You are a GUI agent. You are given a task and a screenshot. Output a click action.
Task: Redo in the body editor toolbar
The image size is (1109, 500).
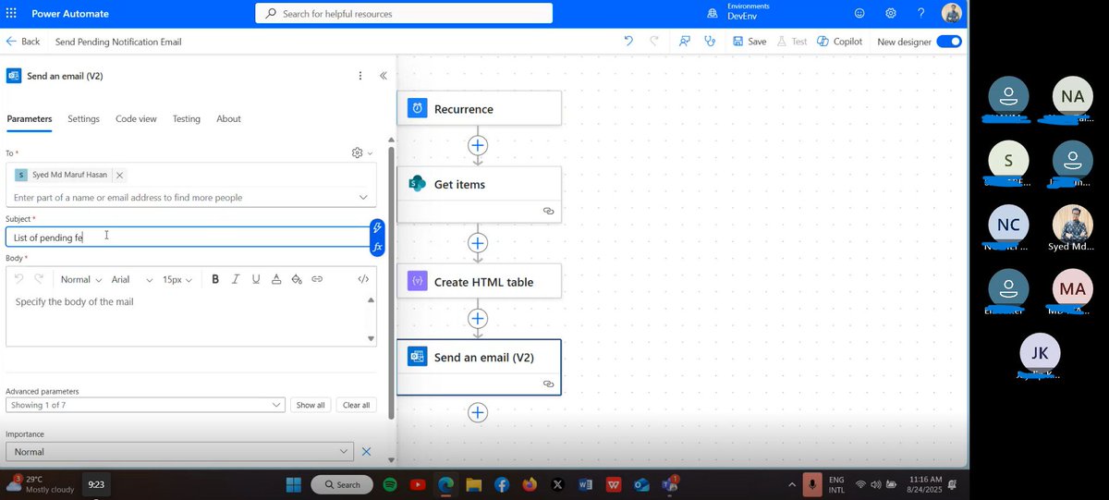click(x=39, y=279)
